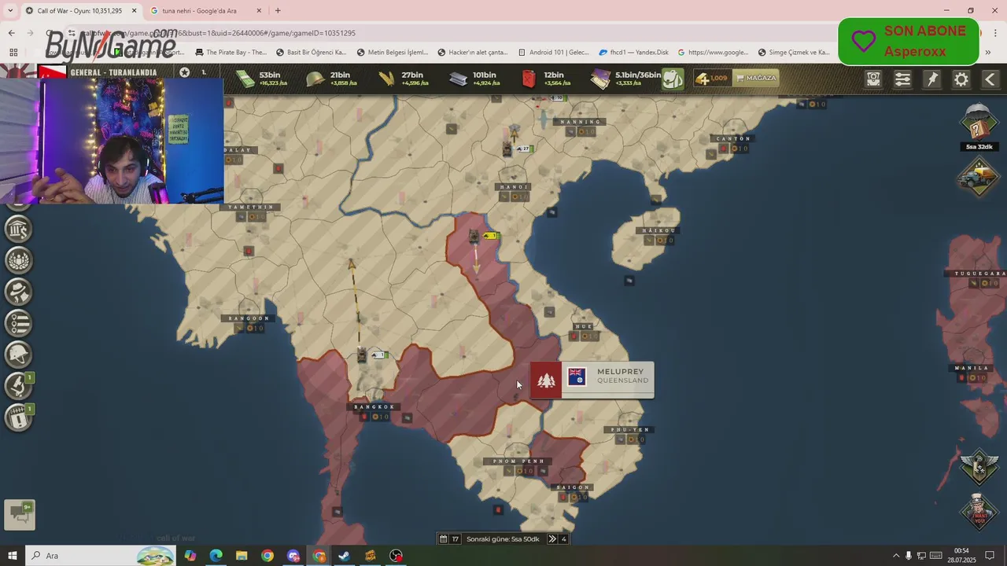This screenshot has height=566, width=1007.
Task: Click the manpower resource 21bin
Action: point(332,79)
